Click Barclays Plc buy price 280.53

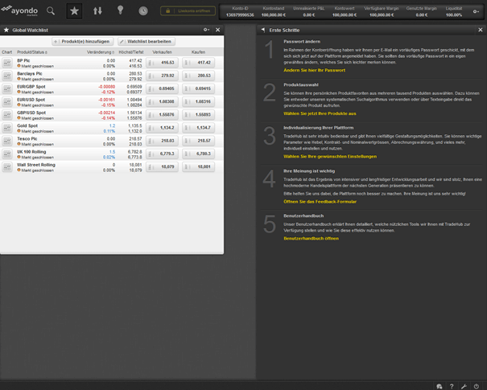pos(199,76)
